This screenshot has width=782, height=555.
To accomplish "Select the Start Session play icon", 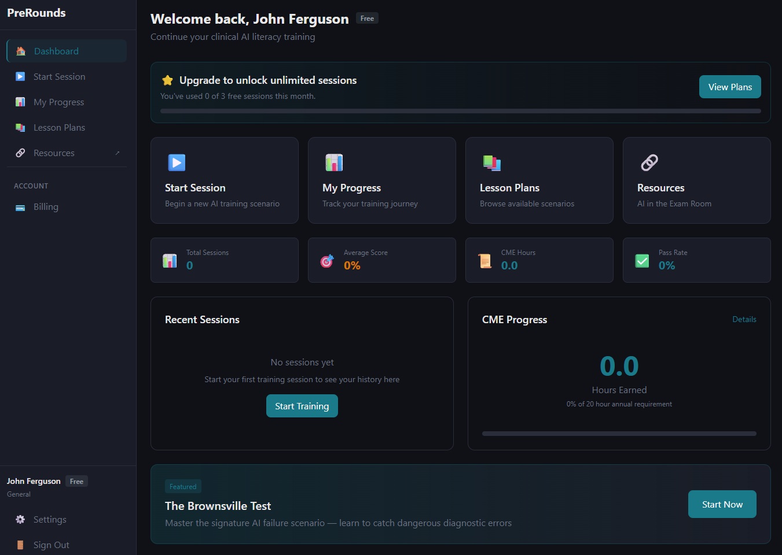I will coord(20,76).
